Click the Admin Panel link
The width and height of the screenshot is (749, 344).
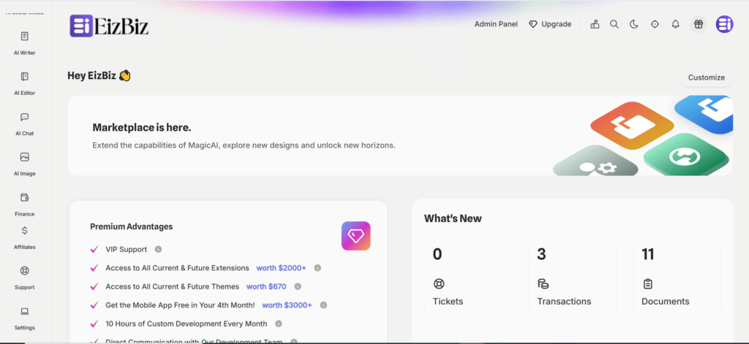tap(496, 24)
